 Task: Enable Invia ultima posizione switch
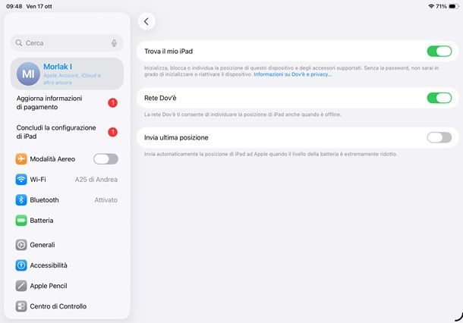coord(439,137)
